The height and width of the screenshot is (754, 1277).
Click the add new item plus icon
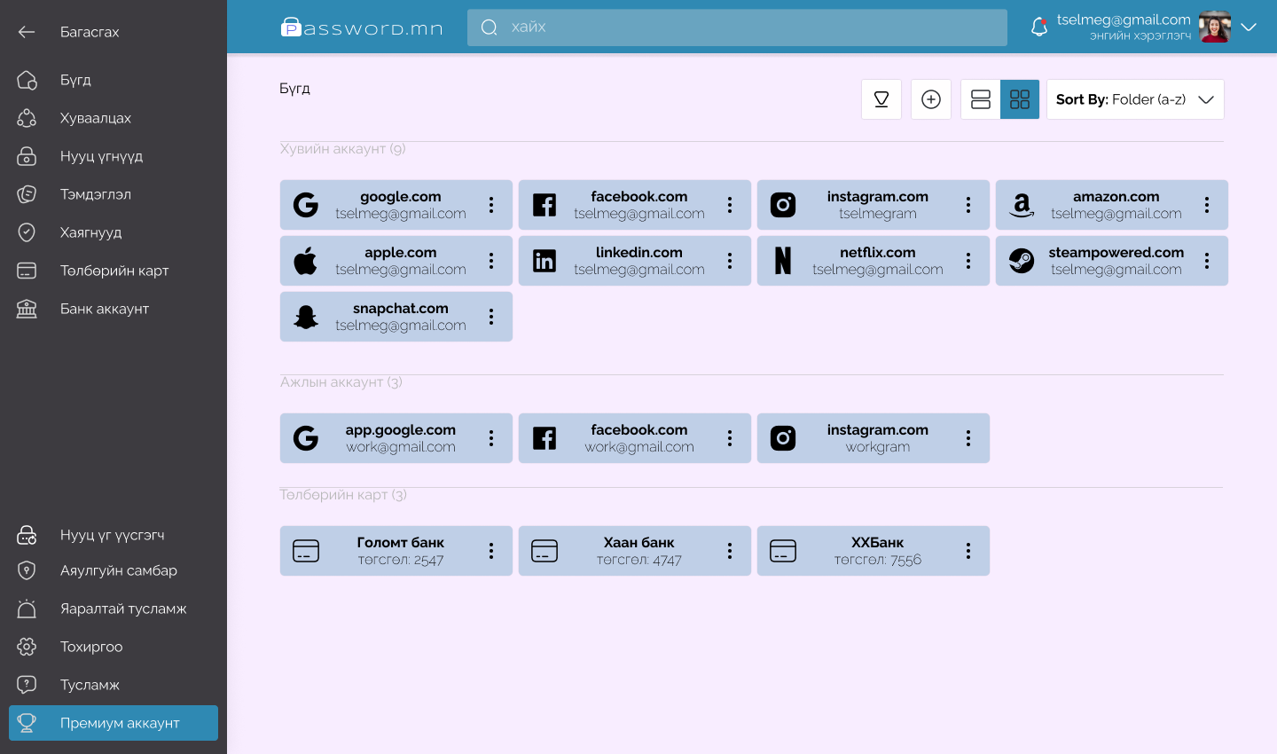click(x=930, y=99)
